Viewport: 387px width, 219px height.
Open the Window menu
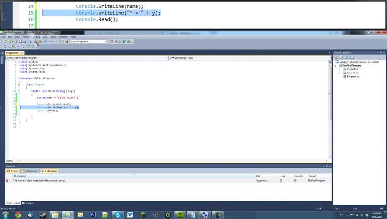[63, 37]
